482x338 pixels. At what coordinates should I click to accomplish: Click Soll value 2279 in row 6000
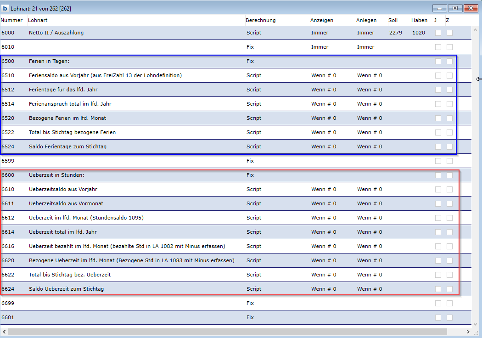pyautogui.click(x=395, y=33)
